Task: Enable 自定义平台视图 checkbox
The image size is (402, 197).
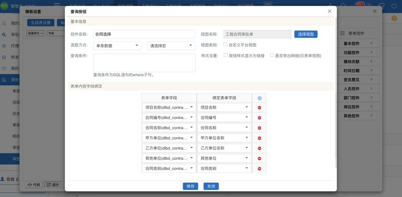Action: coord(225,45)
